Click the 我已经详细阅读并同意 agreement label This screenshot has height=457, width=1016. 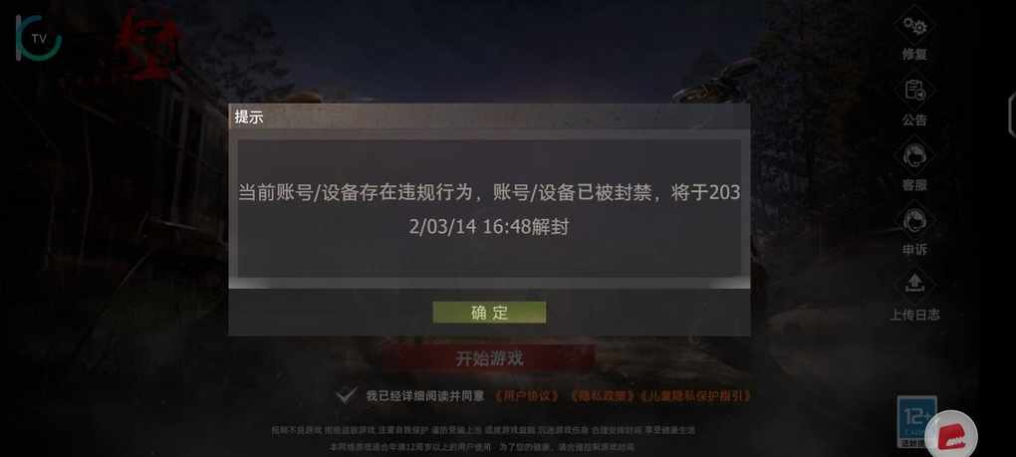point(425,395)
